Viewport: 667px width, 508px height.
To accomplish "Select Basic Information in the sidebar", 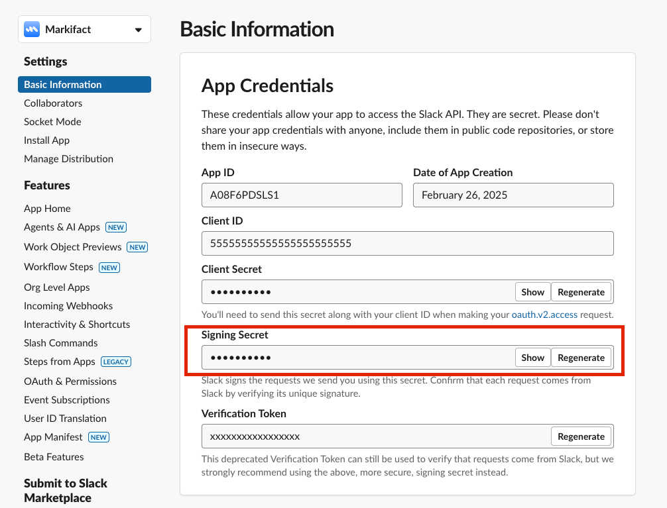I will coord(84,85).
